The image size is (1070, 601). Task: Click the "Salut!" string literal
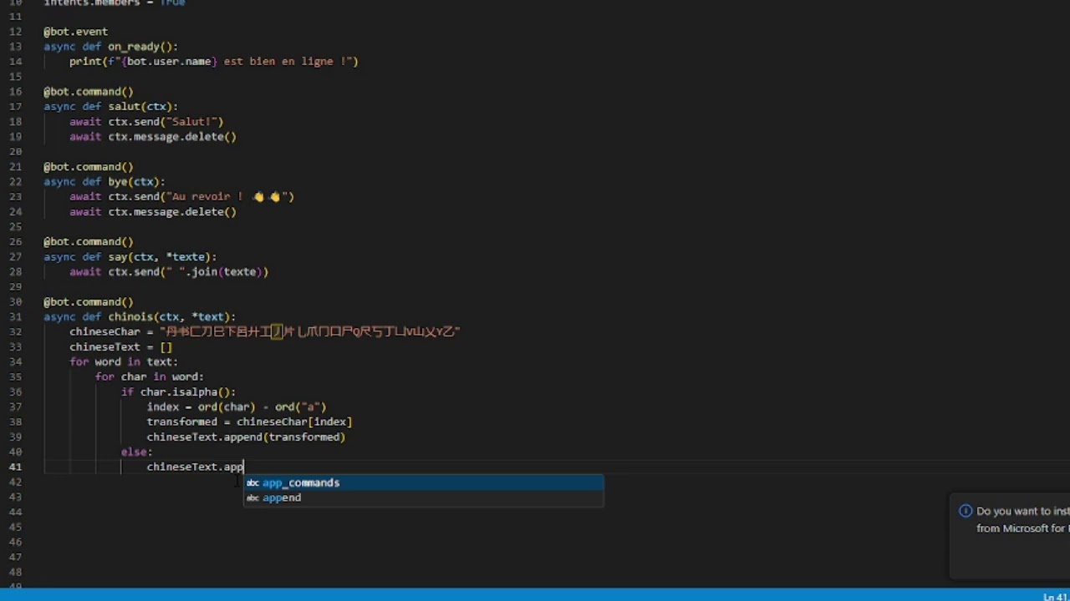(194, 122)
